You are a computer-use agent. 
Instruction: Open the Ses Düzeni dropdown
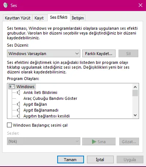[x=44, y=54]
